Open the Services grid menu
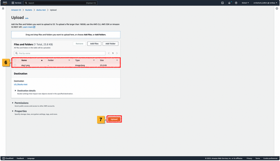 [x=16, y=3]
